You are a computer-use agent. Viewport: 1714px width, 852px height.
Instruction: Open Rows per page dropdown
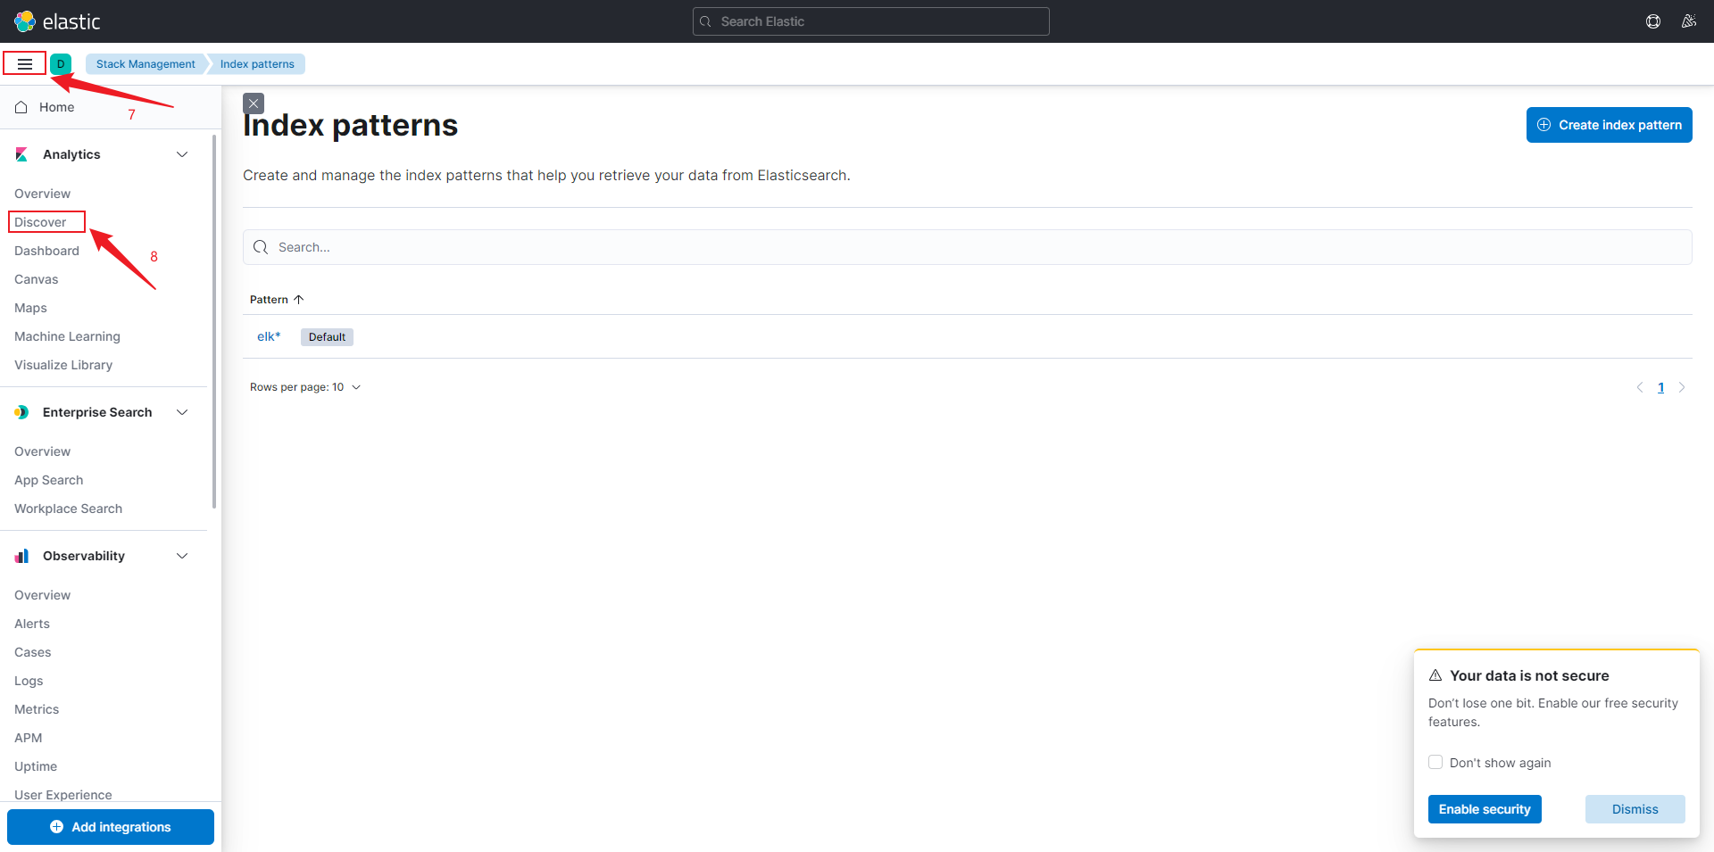pos(305,387)
